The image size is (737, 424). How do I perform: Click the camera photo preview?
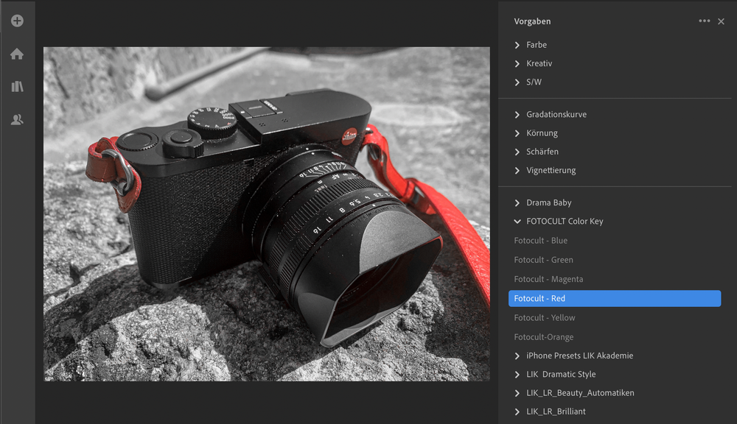coord(267,213)
